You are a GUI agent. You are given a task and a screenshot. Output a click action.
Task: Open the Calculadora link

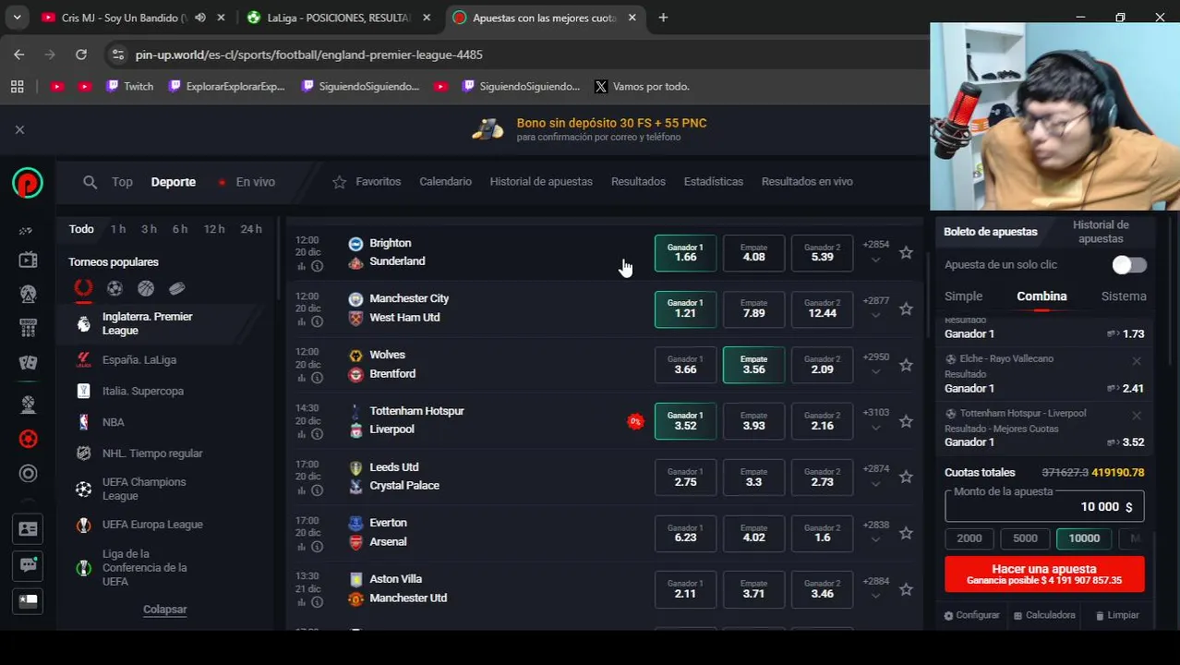pos(1044,615)
